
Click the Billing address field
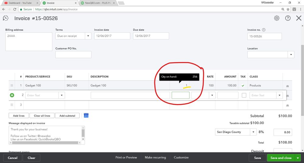[x=29, y=42]
